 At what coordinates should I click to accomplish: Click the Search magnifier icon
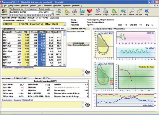coord(132,12)
